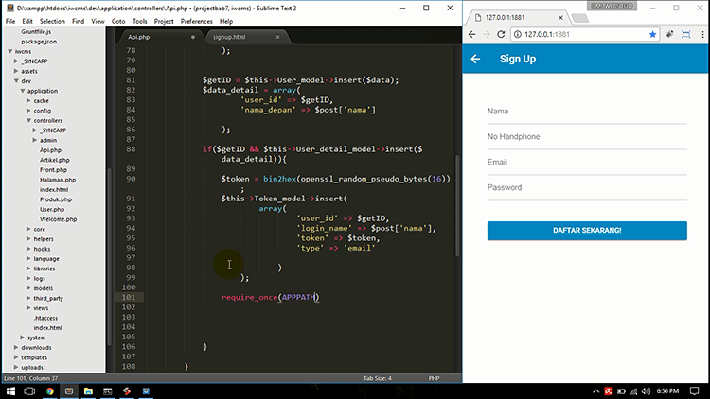Expand the admin folder
This screenshot has width=710, height=399.
(35, 140)
